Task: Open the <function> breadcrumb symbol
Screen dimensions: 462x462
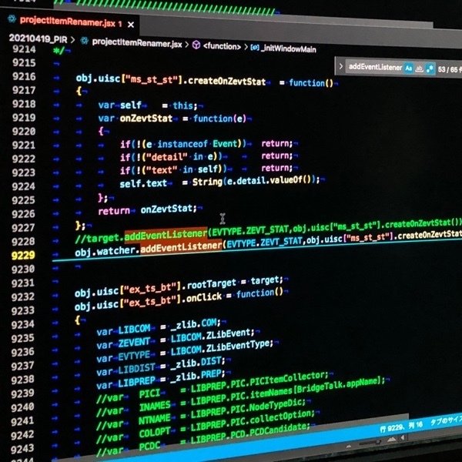Action: click(x=222, y=46)
